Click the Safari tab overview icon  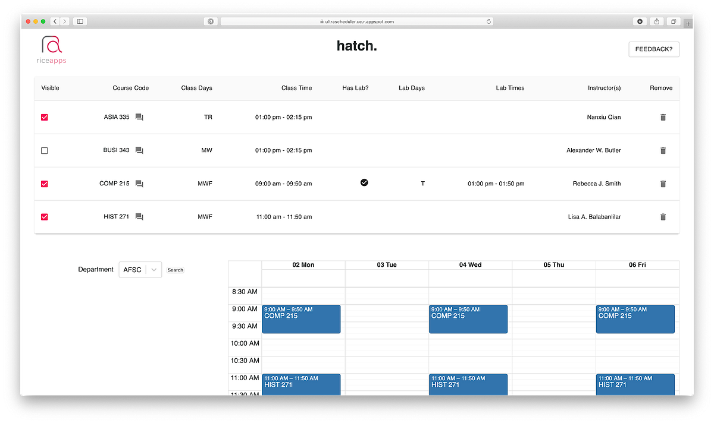point(674,21)
